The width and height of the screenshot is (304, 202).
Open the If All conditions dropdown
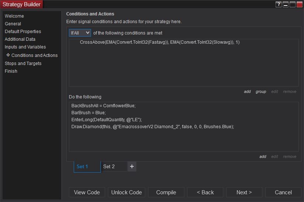80,33
